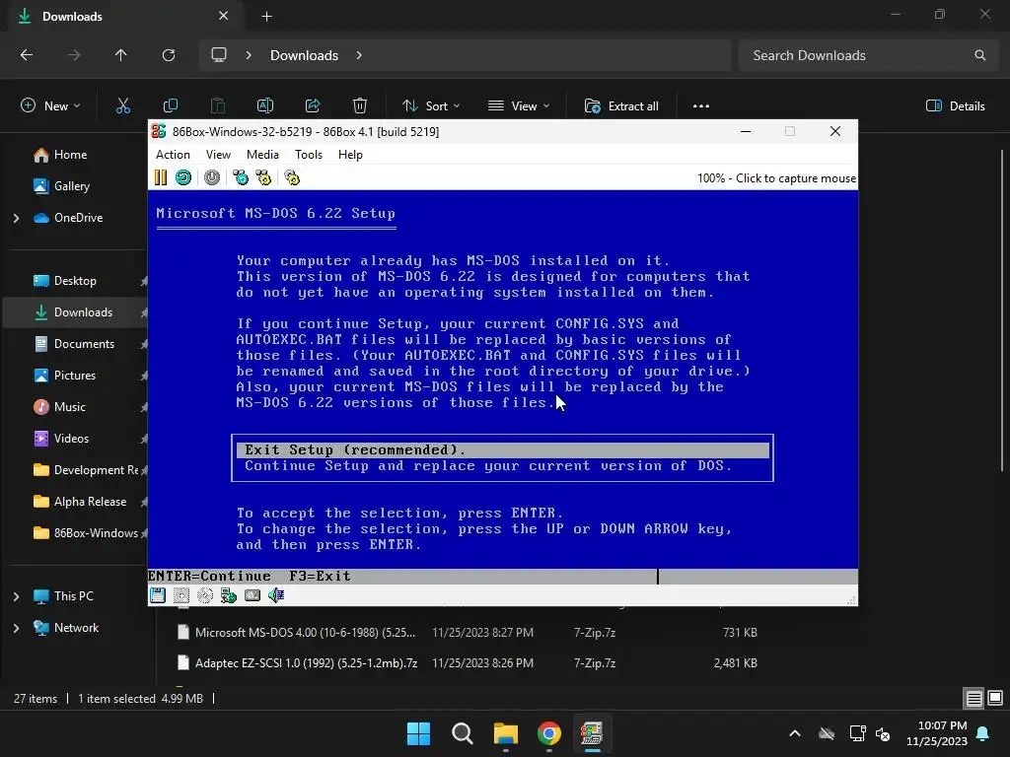Click the Rename icon in Explorer toolbar
The image size is (1010, 757).
(x=265, y=106)
